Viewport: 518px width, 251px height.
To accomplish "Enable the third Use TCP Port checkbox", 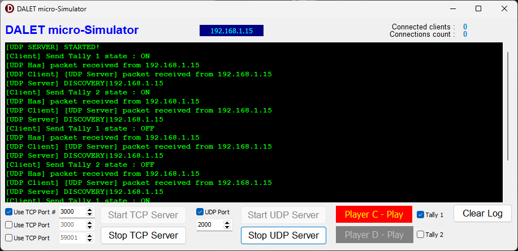I will click(9, 238).
